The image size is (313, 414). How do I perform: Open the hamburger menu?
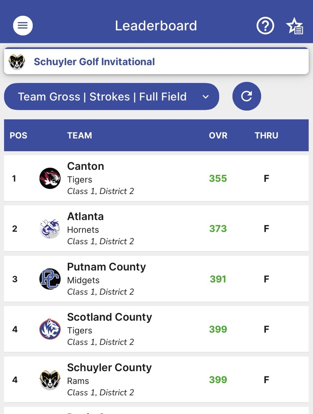coord(23,26)
